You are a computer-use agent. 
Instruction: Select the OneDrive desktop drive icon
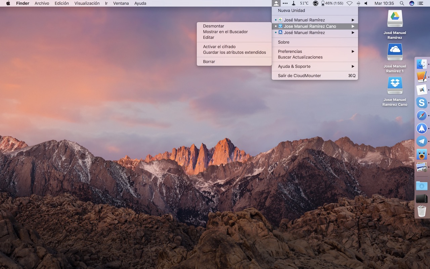click(395, 52)
